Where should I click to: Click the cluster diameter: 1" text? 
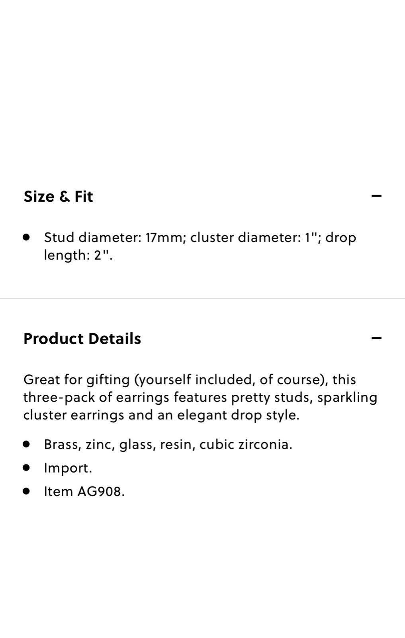[256, 238]
